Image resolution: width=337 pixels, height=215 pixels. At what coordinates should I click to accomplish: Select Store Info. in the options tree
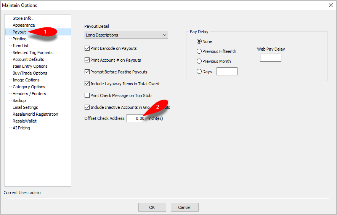22,18
